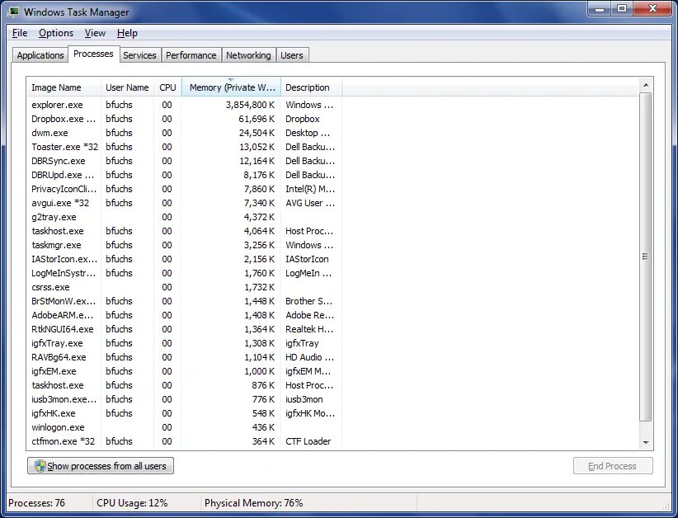This screenshot has height=518, width=678.
Task: Select the g2tray.exe process
Action: pos(185,217)
